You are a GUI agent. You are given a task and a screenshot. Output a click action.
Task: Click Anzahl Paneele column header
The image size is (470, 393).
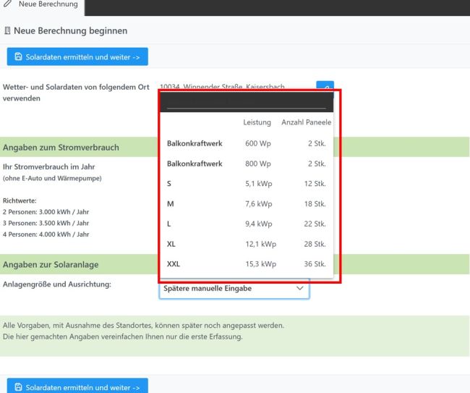(x=306, y=122)
